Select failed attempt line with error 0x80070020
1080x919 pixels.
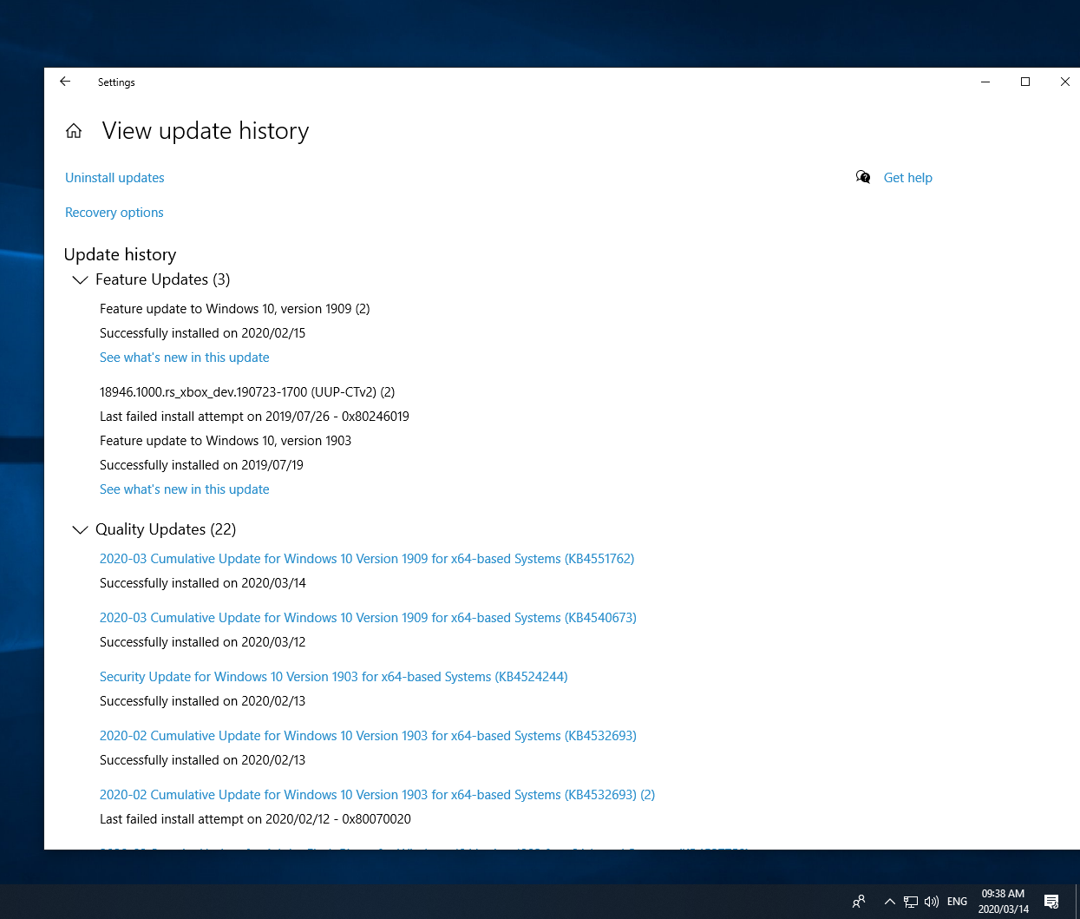coord(255,819)
